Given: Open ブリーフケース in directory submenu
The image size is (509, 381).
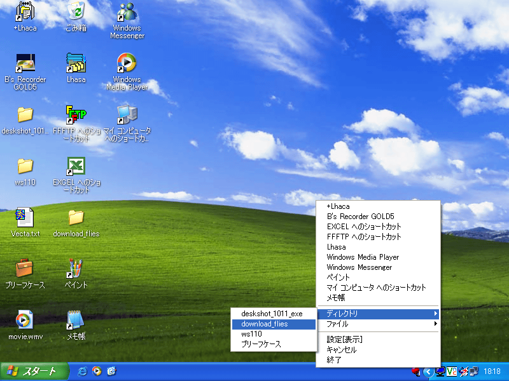Looking at the screenshot, I should pyautogui.click(x=274, y=344).
